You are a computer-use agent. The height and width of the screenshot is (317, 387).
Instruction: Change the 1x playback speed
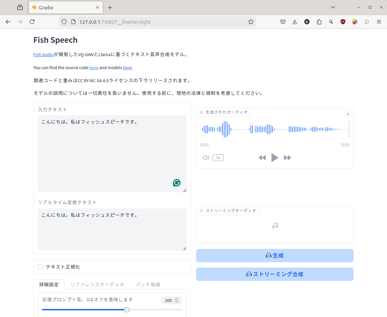tap(218, 158)
